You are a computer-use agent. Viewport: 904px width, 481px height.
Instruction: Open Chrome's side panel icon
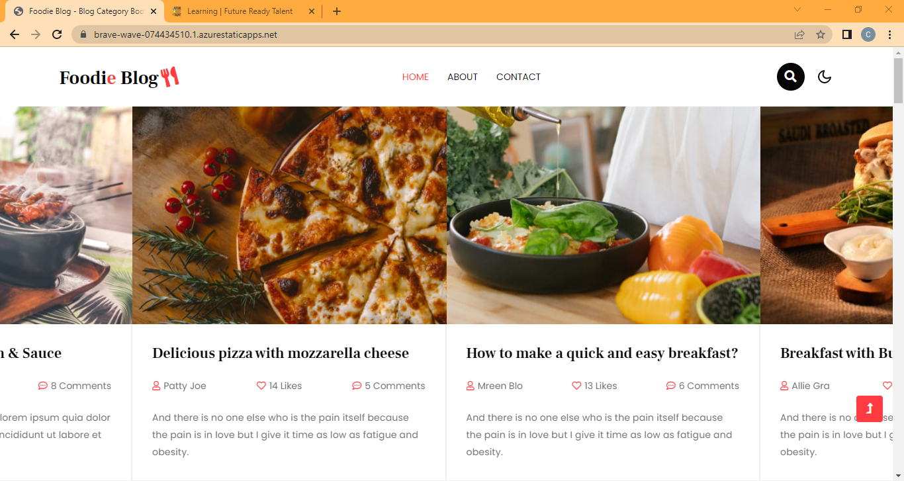pyautogui.click(x=846, y=34)
